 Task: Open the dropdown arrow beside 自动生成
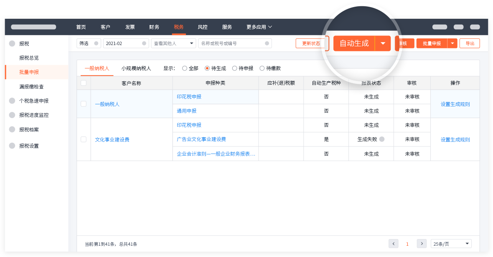tap(383, 43)
